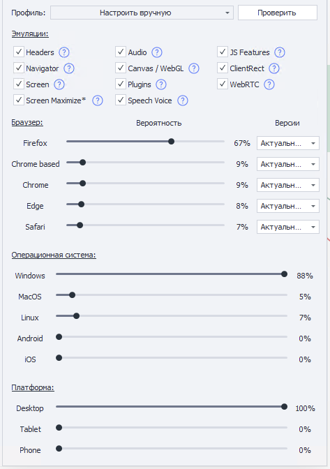Click Speech Voice help icon

click(x=183, y=100)
